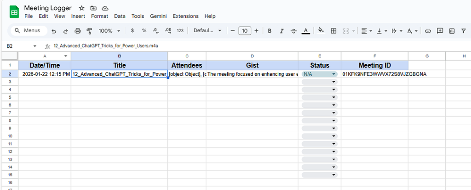Click the undo arrow
471x190 pixels.
click(x=54, y=31)
